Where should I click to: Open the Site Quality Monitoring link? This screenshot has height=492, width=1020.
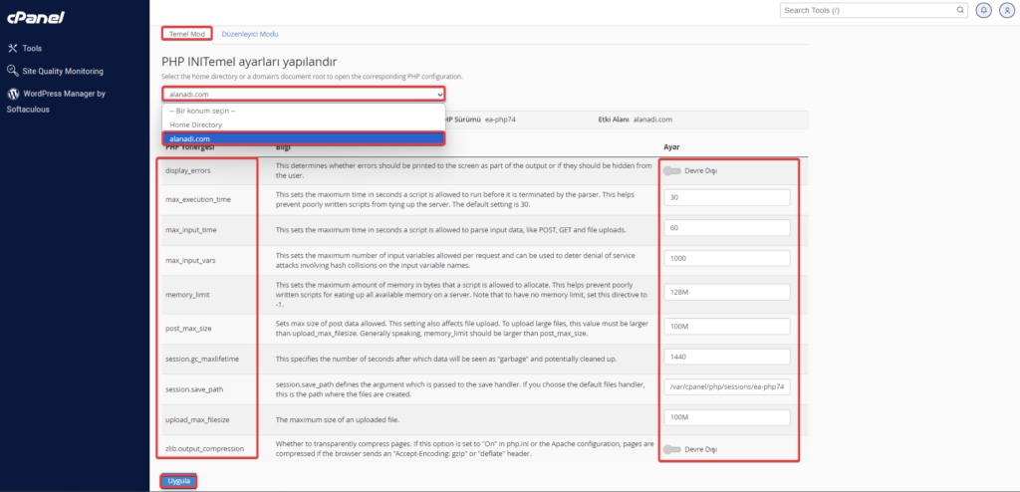63,72
